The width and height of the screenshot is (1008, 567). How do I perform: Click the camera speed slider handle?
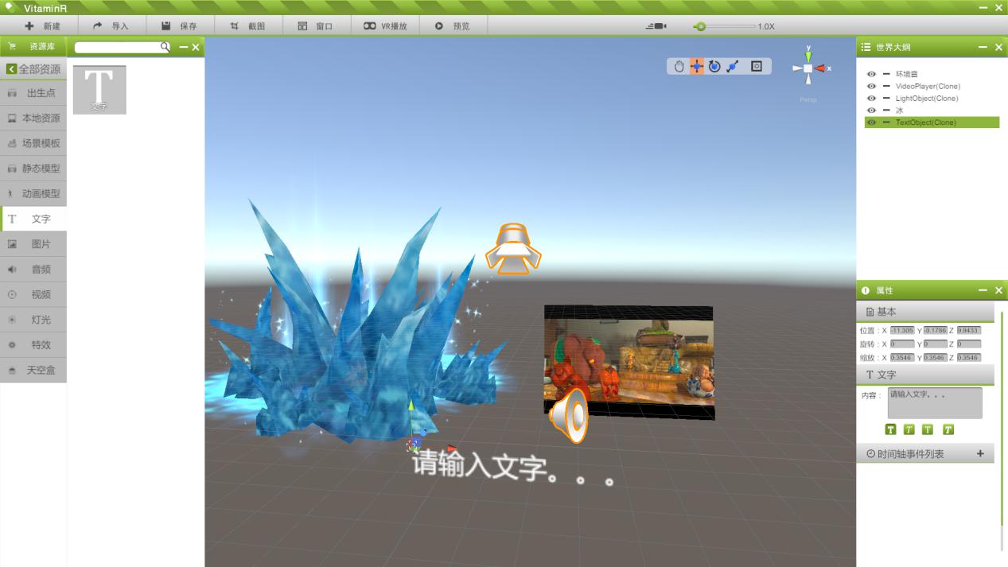(700, 26)
